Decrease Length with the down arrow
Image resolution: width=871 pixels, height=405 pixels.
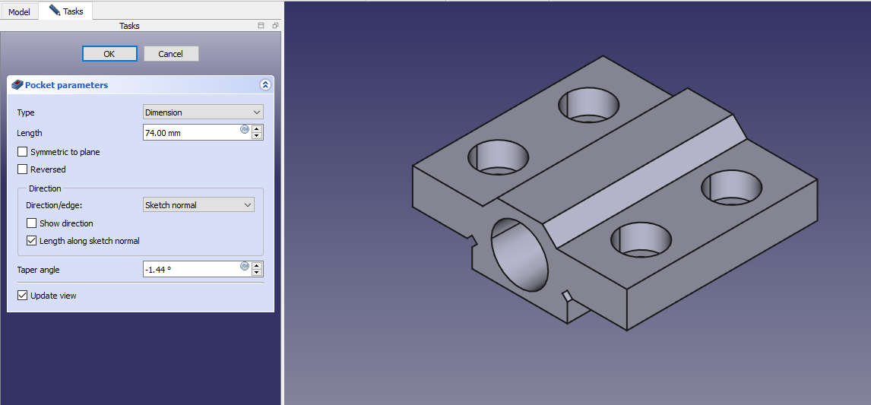coord(257,136)
